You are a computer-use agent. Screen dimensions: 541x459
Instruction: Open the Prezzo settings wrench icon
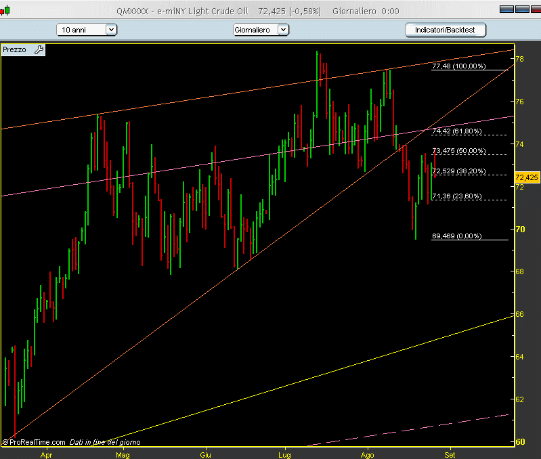(39, 49)
